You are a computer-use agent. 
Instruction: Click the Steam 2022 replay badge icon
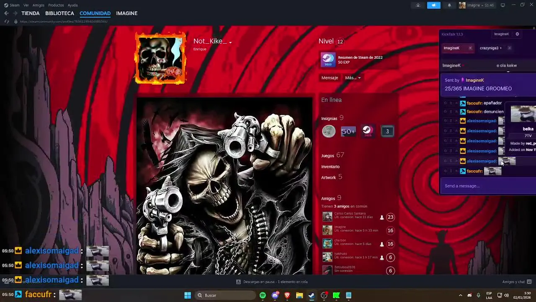[328, 60]
